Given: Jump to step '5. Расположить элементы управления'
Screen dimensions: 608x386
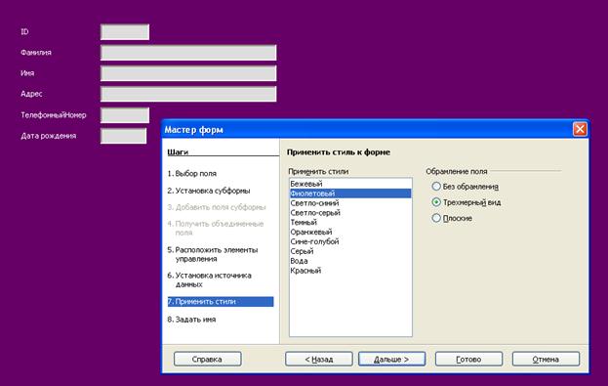Looking at the screenshot, I should pos(213,254).
